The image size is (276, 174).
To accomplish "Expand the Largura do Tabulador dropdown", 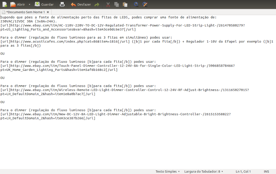I will click(204, 172).
